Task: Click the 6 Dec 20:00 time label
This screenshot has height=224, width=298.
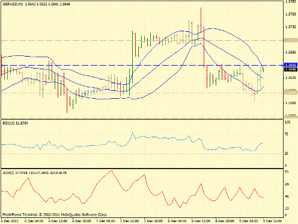Action: 82,221
